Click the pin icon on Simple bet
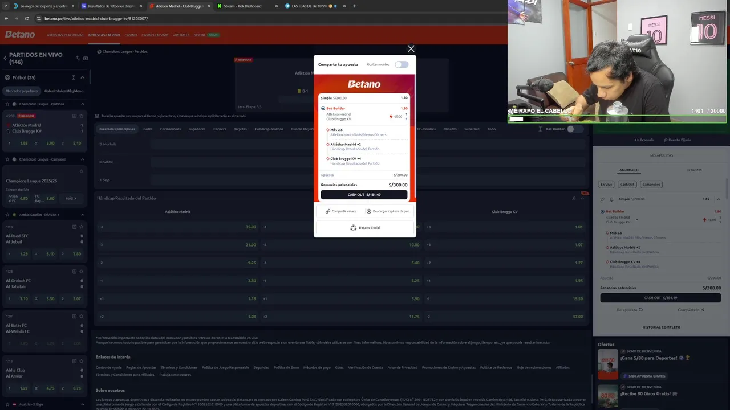This screenshot has width=730, height=410. [x=603, y=199]
